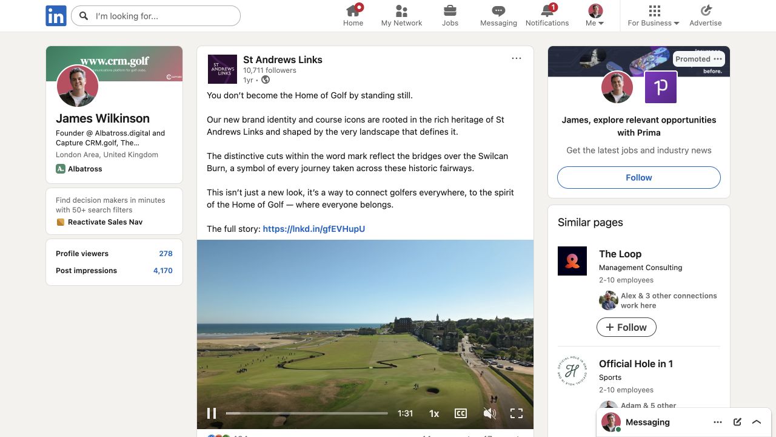
Task: Click the Sales Nav gold icon
Action: pos(61,222)
